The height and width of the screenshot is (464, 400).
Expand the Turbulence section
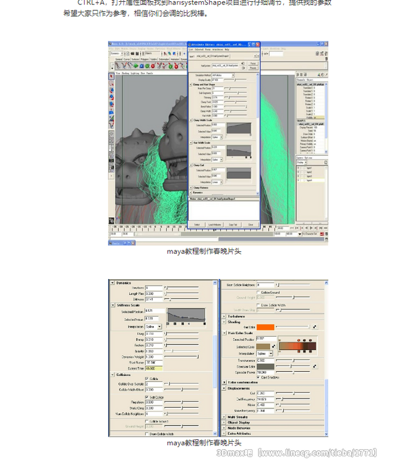pos(224,316)
